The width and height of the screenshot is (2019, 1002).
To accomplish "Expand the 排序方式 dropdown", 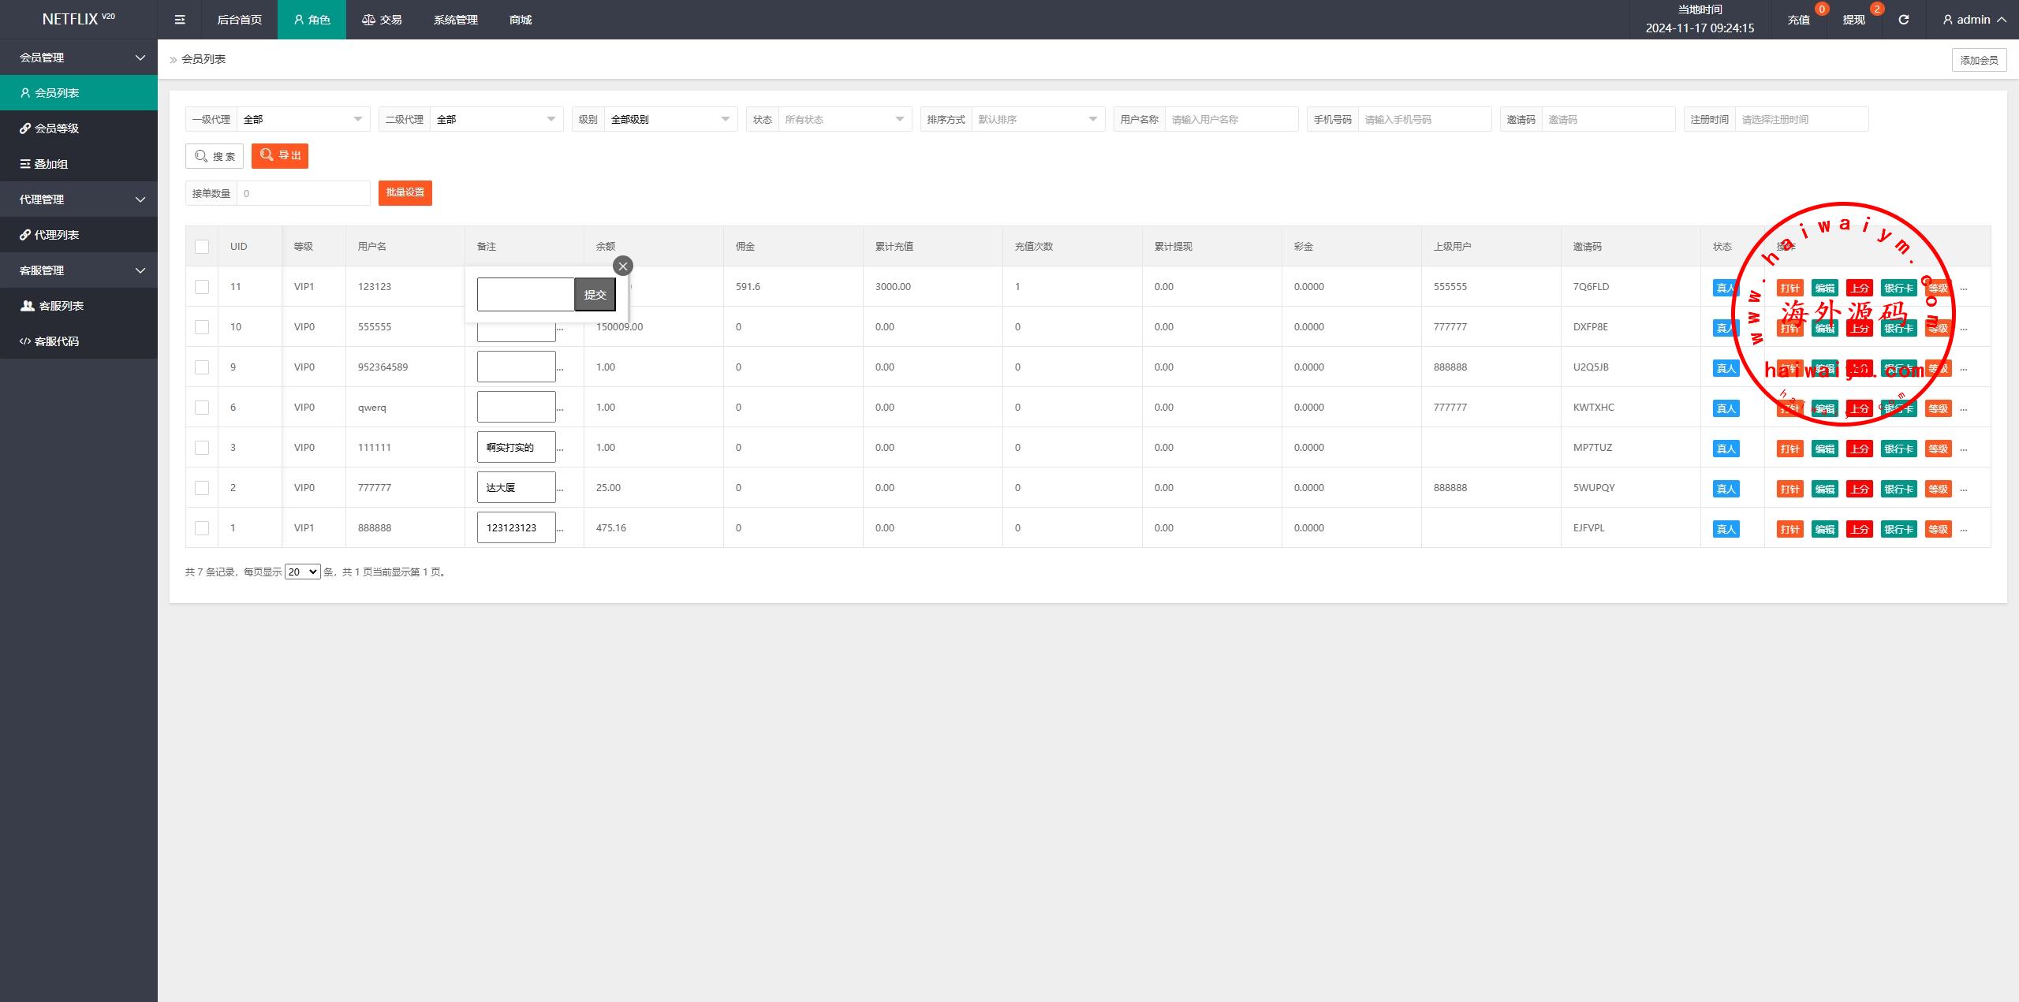I will (x=1037, y=120).
